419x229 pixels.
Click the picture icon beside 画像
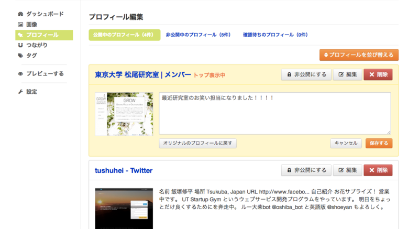(20, 25)
